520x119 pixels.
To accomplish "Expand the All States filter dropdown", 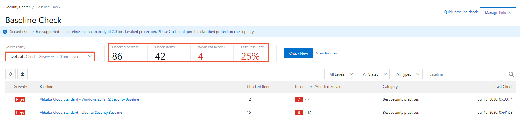I will click(374, 74).
